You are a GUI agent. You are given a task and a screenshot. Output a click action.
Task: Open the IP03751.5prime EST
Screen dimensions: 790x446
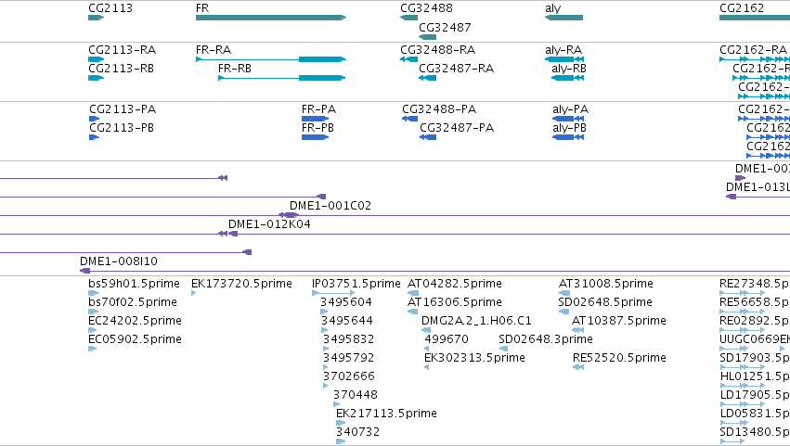coord(333,293)
